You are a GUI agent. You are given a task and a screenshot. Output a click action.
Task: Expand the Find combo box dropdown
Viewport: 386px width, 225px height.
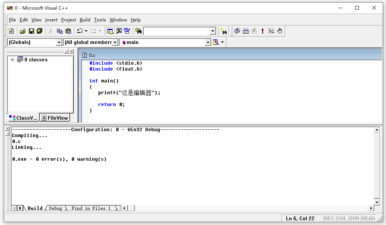click(213, 31)
